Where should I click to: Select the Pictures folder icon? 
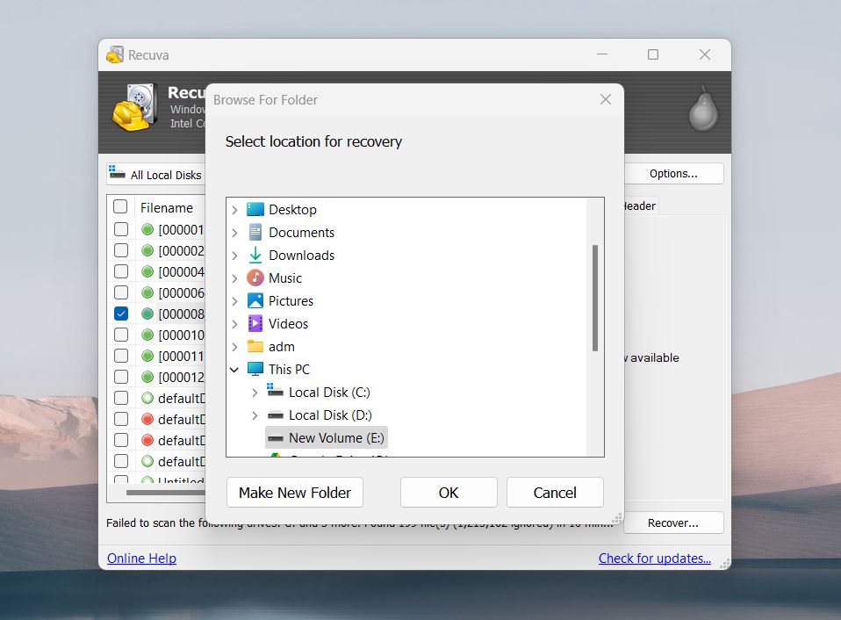[255, 301]
